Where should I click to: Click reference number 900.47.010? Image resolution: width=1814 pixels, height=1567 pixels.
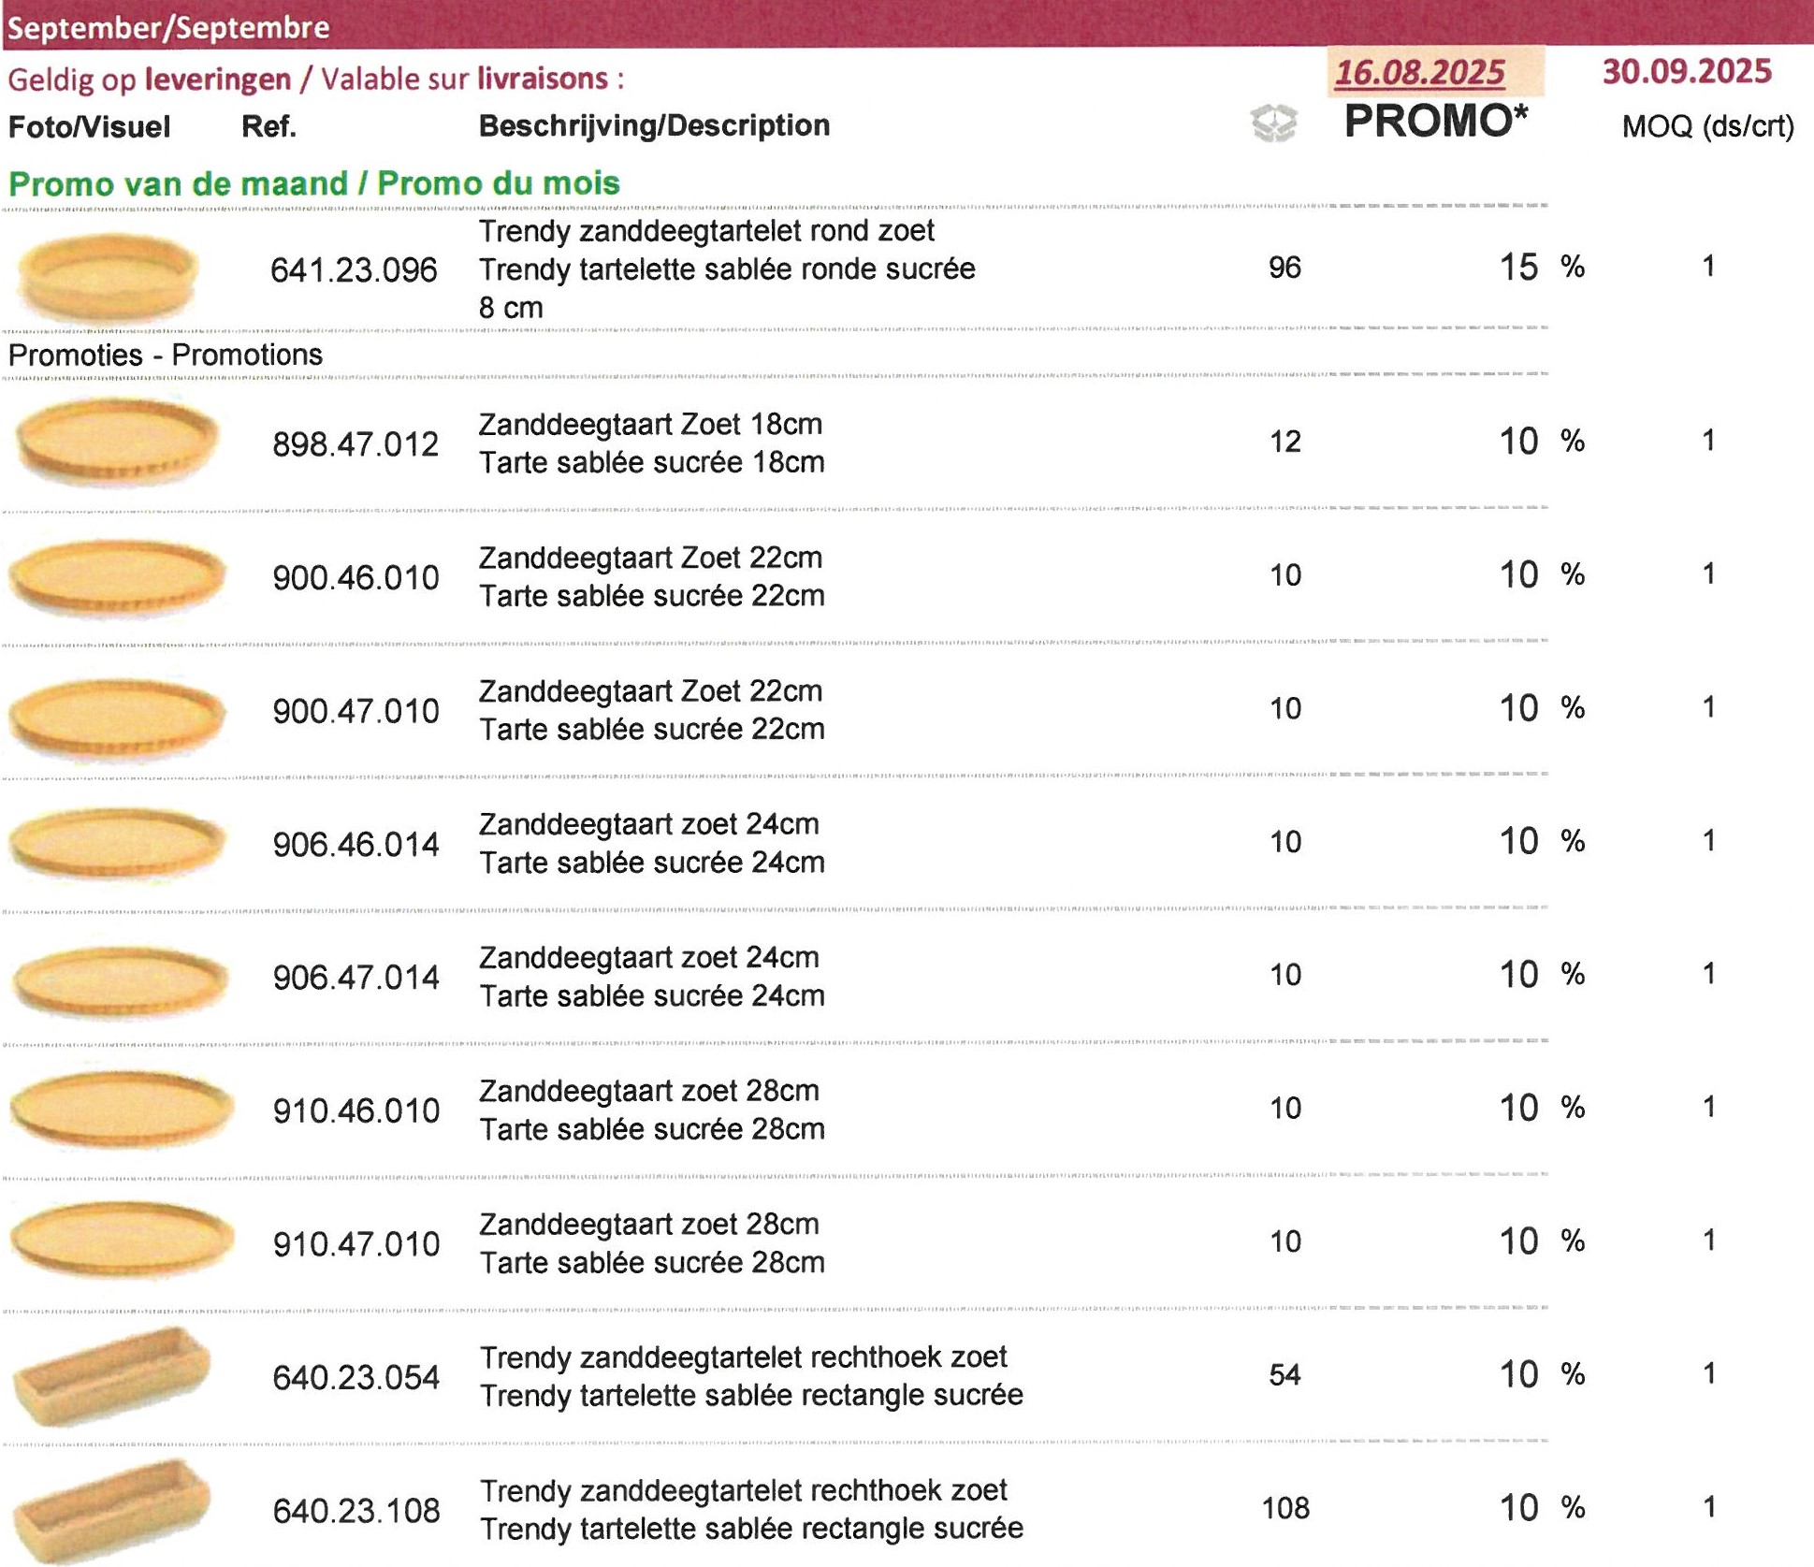coord(356,711)
